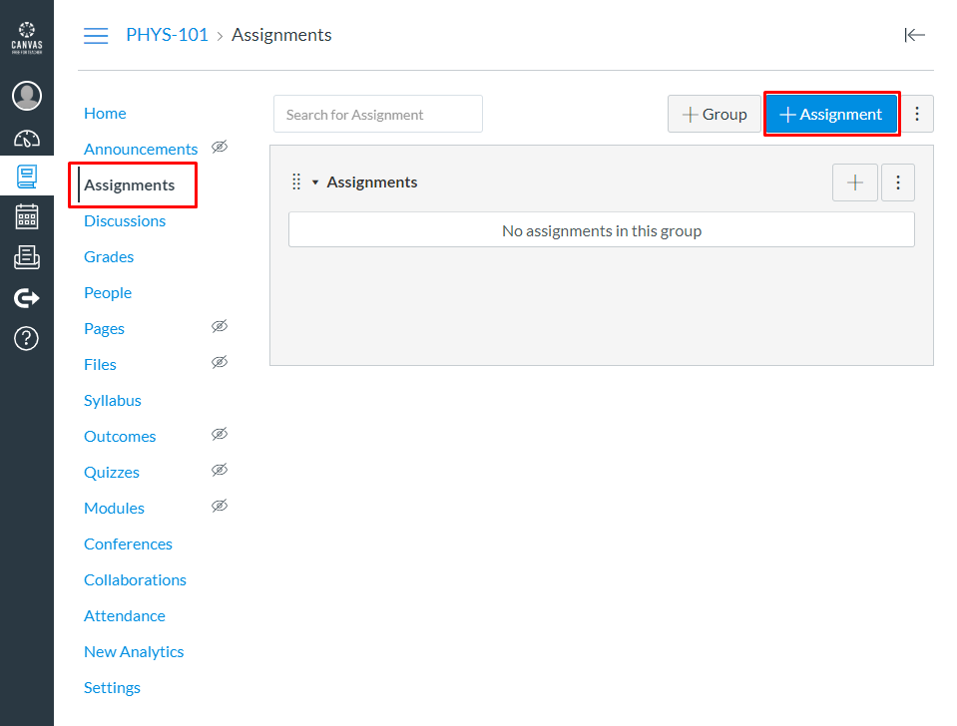Click the logout arrow icon
This screenshot has height=726, width=957.
(26, 297)
